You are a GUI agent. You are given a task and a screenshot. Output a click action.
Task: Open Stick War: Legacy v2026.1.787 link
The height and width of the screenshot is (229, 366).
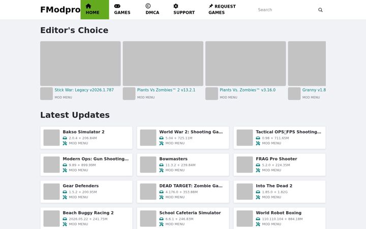84,90
